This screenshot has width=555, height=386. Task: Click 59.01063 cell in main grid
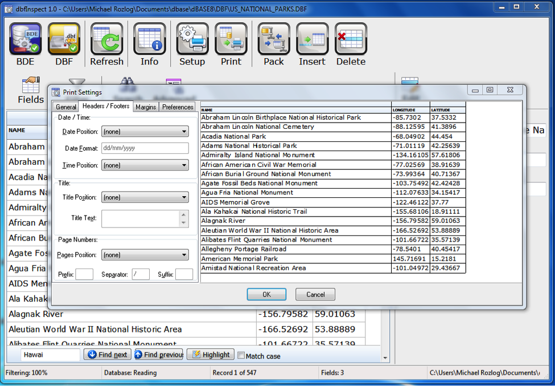click(339, 314)
